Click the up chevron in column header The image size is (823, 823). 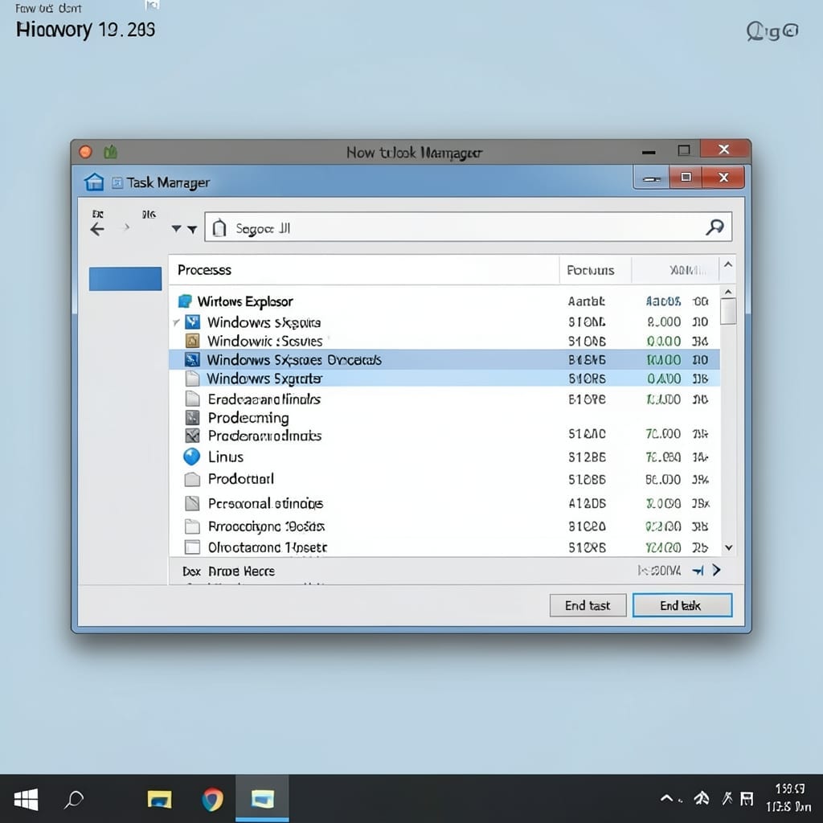[728, 264]
